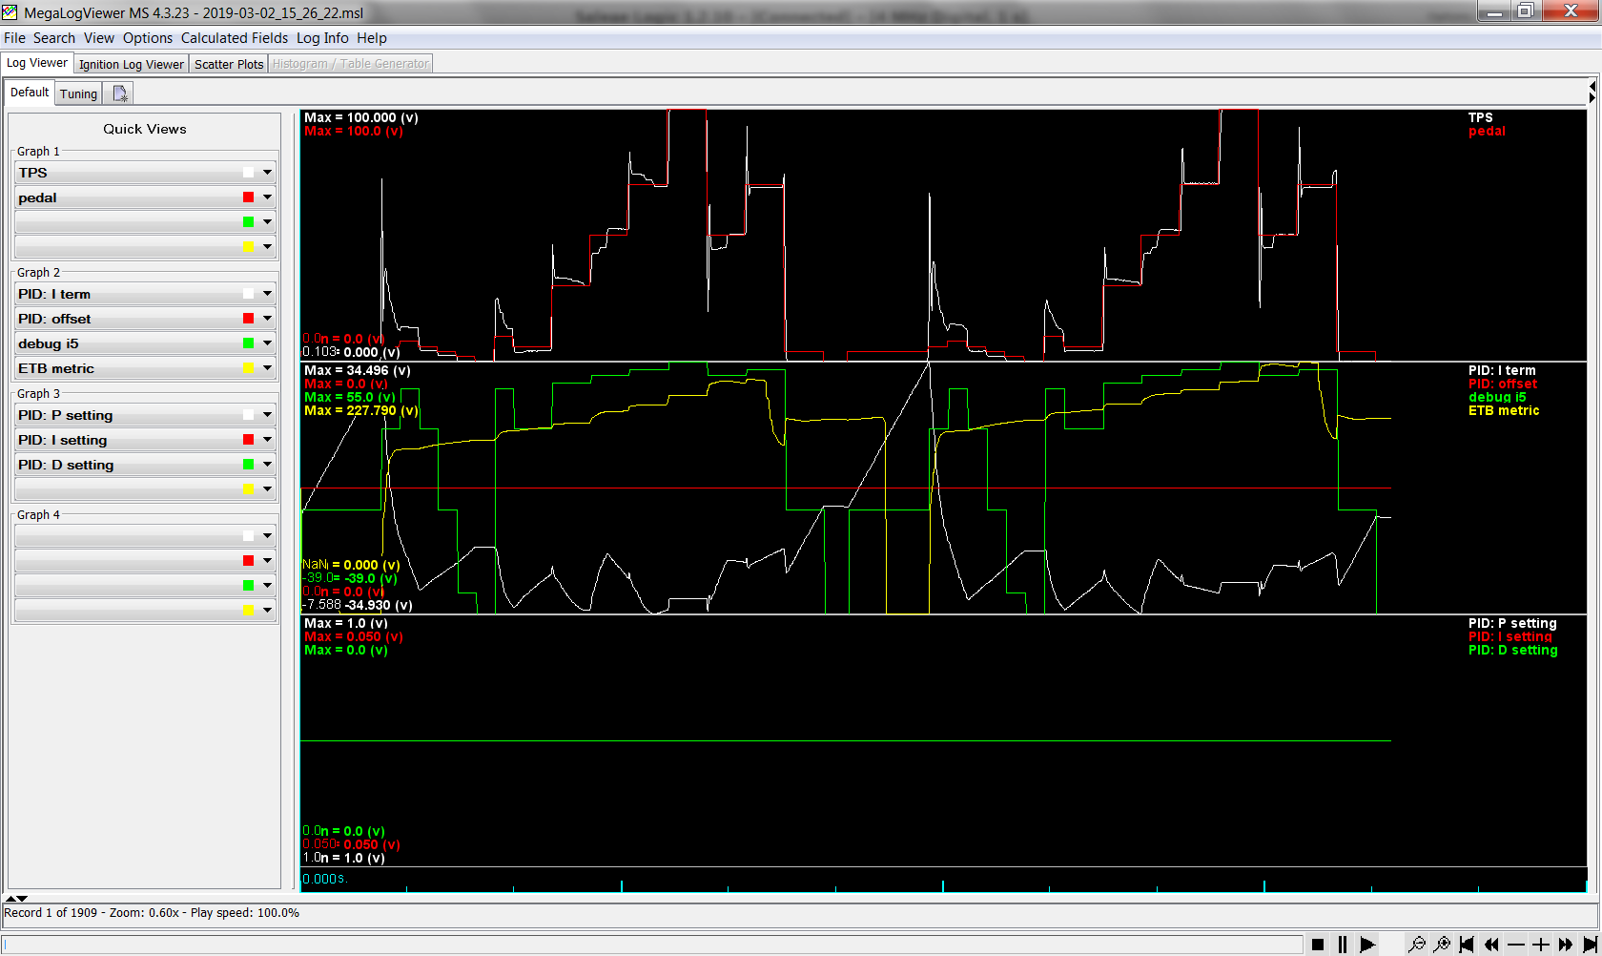
Task: Open Graph 4 red-marked empty field dropdown
Action: click(x=267, y=561)
